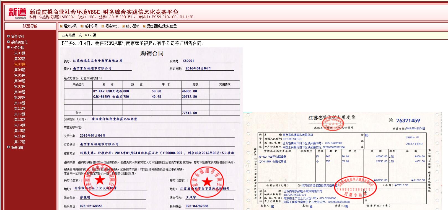Shrink the question panel with 缩小题板
The height and width of the screenshot is (210, 448).
[131, 26]
